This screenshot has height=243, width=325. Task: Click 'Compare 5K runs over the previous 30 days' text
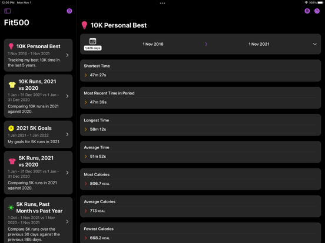(34, 234)
